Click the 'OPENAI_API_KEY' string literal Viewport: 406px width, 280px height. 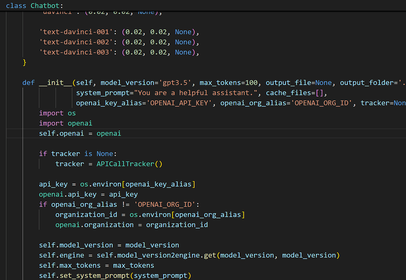[x=179, y=103]
